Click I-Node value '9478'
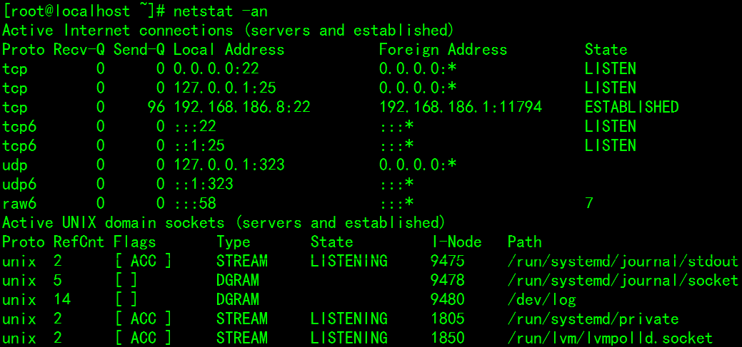742x347 pixels. point(448,281)
